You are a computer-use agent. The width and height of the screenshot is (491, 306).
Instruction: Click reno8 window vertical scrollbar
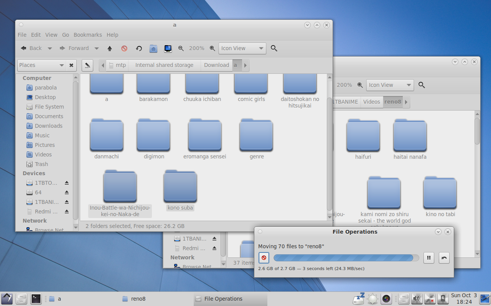tap(477, 131)
